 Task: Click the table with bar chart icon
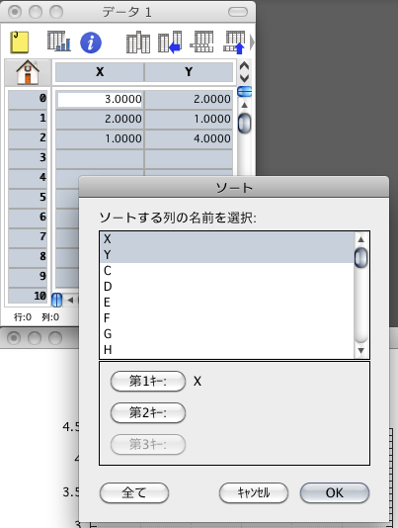click(59, 42)
